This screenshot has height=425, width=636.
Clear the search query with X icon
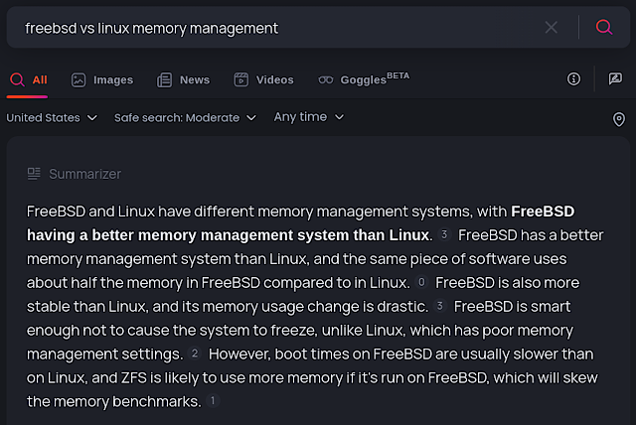[552, 28]
